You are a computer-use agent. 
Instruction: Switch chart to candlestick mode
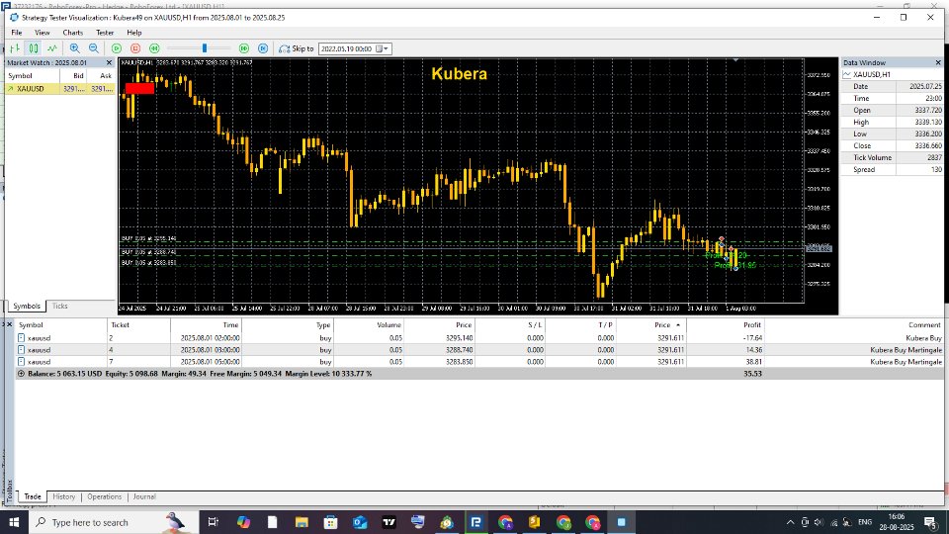[x=34, y=48]
